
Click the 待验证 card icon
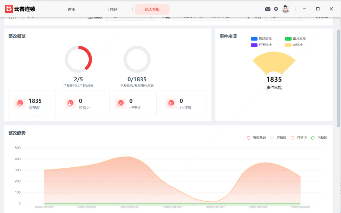click(70, 103)
